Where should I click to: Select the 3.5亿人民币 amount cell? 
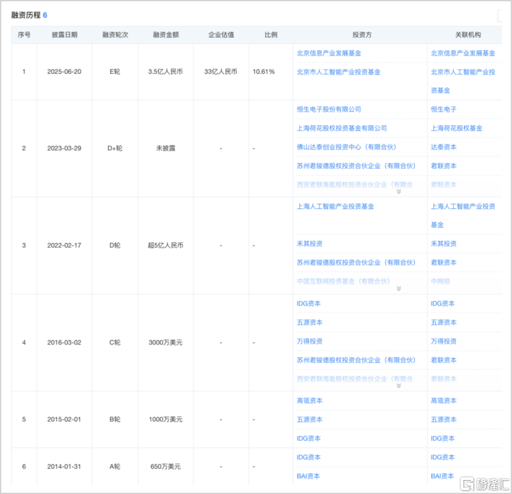point(165,72)
